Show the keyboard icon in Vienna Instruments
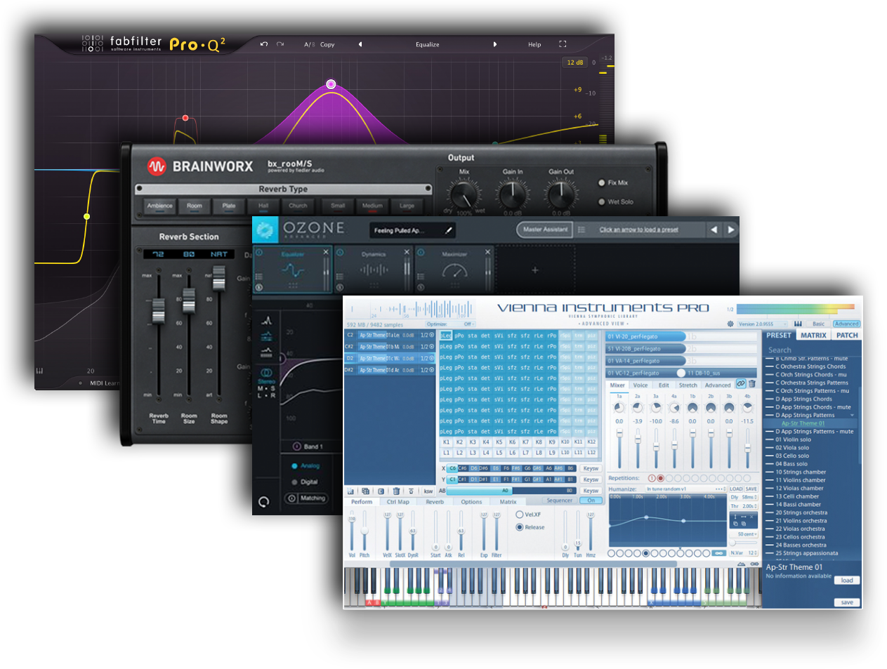 (x=798, y=324)
